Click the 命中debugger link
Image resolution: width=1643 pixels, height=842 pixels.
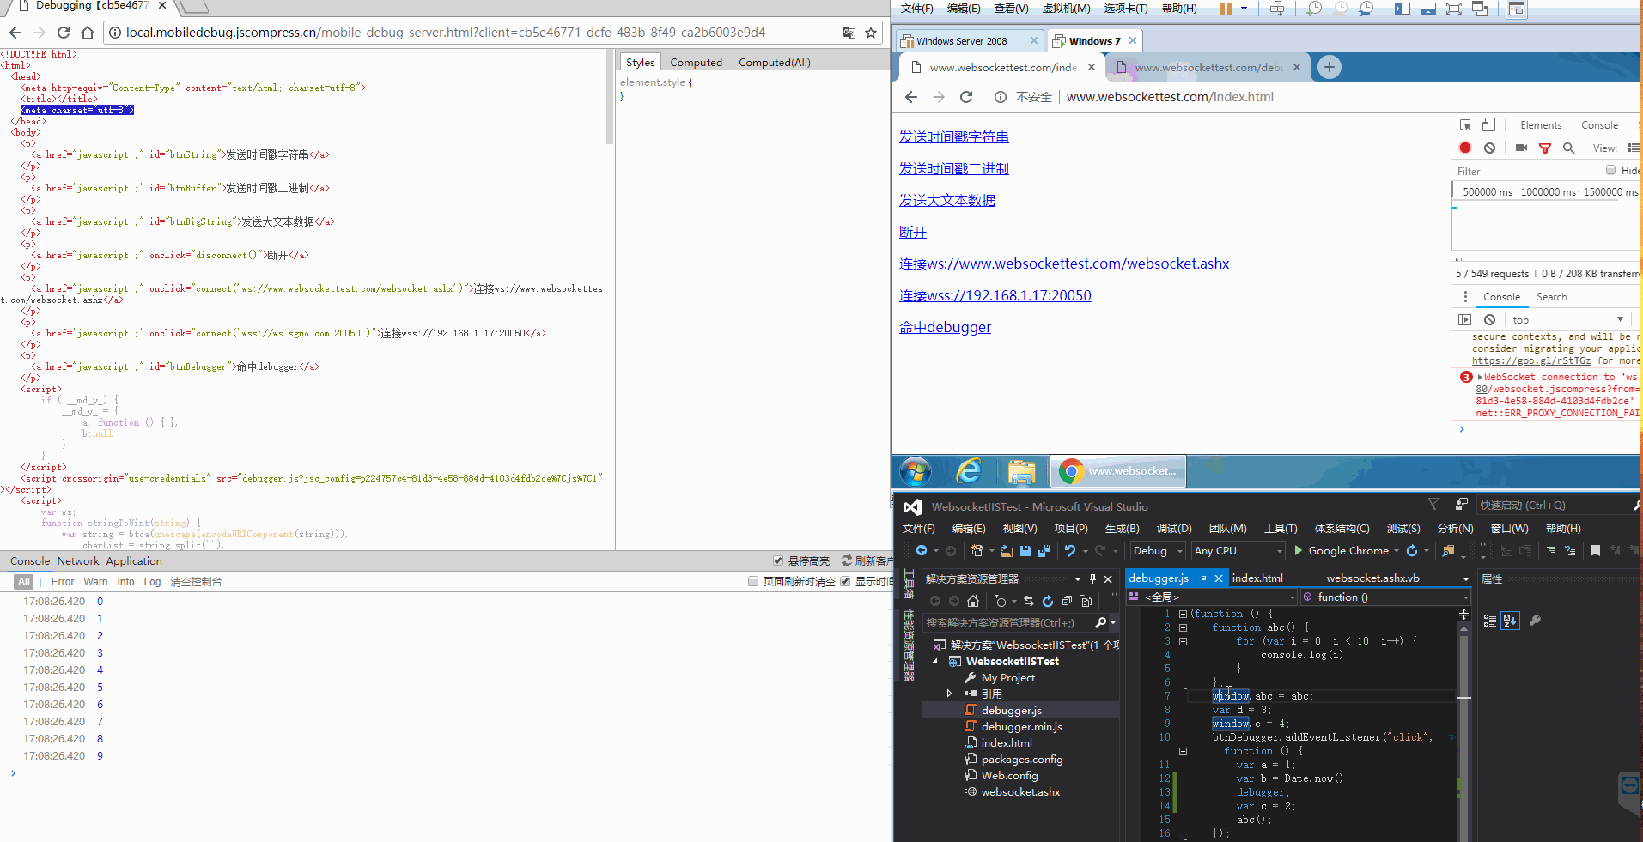tap(945, 328)
